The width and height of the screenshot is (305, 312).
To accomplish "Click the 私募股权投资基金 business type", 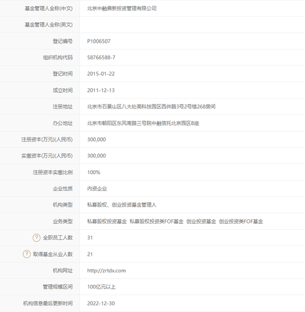I will click(x=107, y=222).
